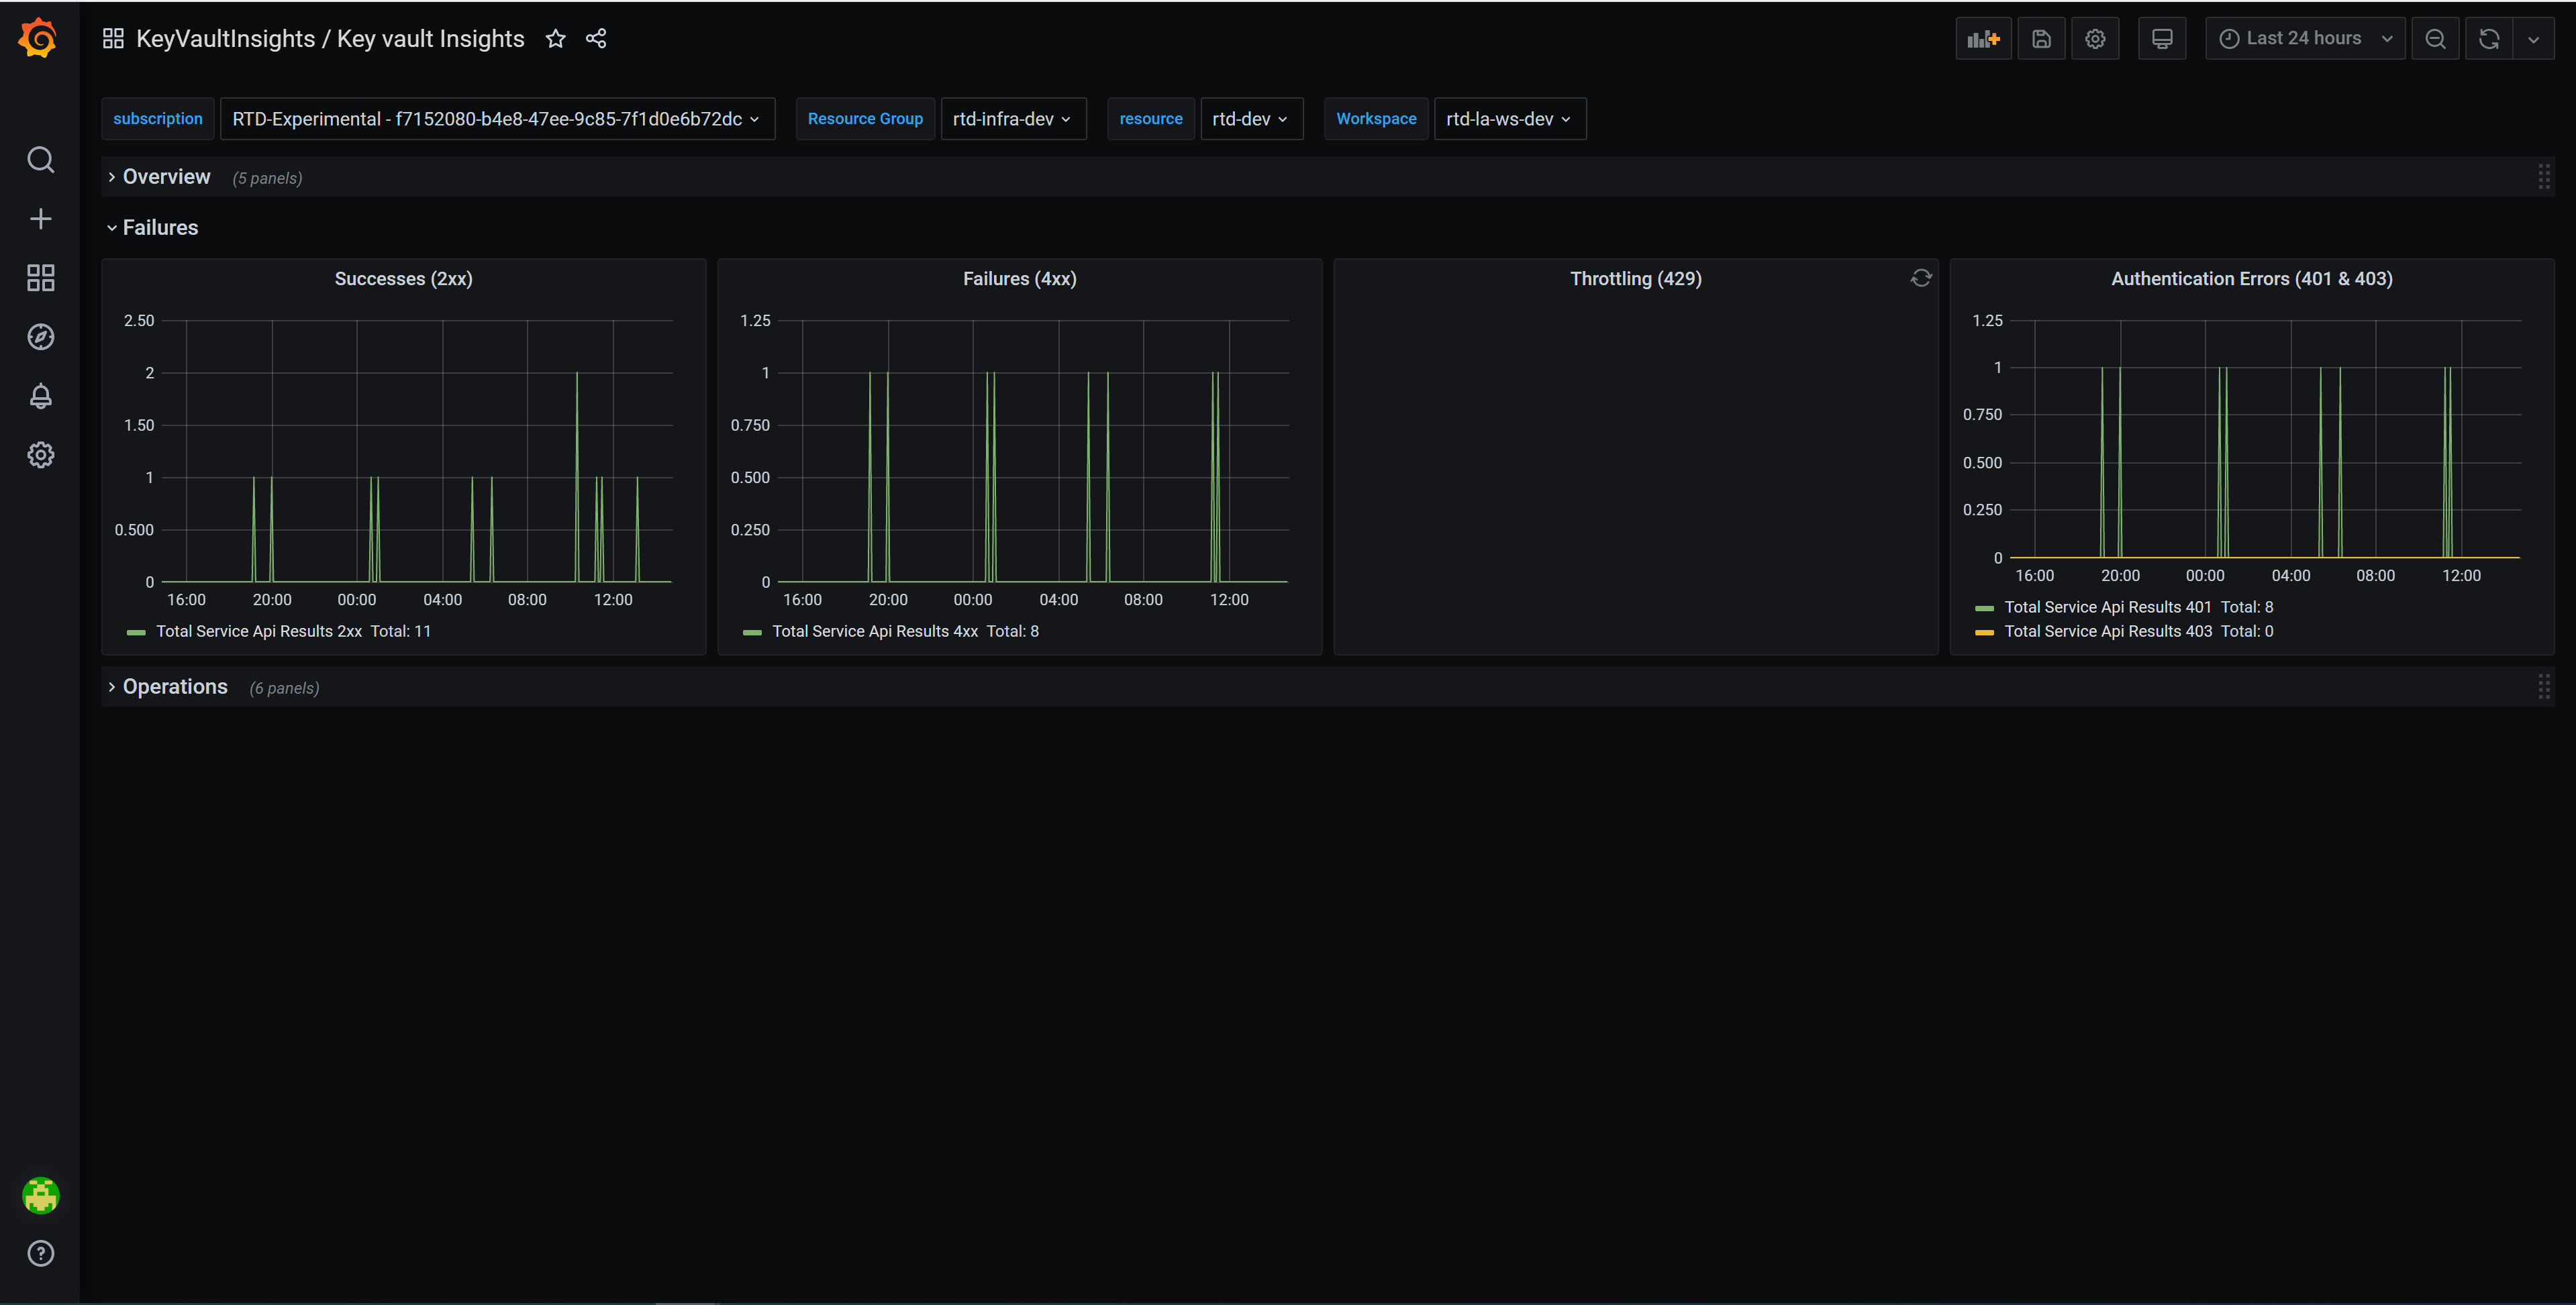Expand the Overview row
The width and height of the screenshot is (2576, 1305).
point(166,177)
